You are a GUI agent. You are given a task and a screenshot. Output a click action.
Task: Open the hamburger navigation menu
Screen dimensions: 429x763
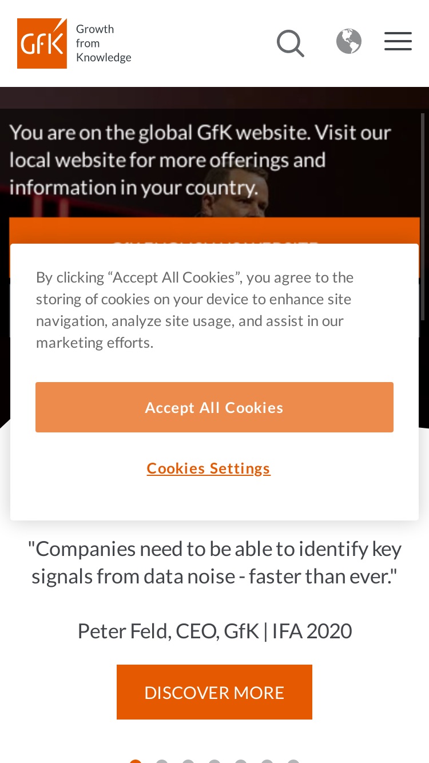pos(398,41)
